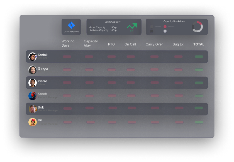Viewport: 234px width, 162px height.
Task: Click Bill's Bug Ex value pill
Action: (x=179, y=122)
